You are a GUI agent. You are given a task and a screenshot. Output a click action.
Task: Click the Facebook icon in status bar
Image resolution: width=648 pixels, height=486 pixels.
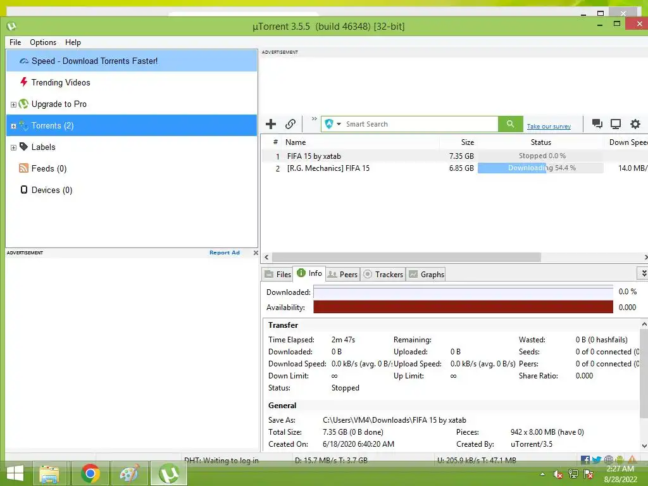(x=585, y=459)
